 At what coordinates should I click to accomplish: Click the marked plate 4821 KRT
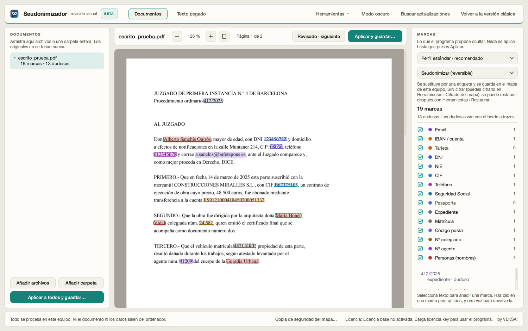[245, 246]
